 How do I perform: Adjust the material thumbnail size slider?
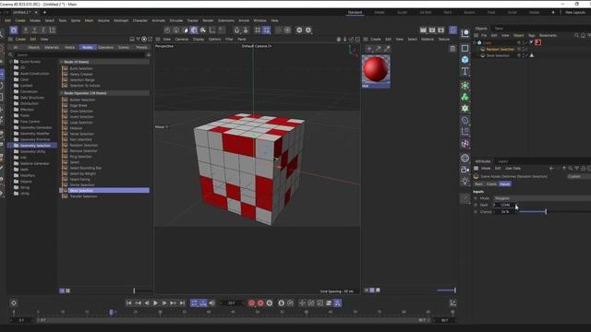tap(447, 290)
